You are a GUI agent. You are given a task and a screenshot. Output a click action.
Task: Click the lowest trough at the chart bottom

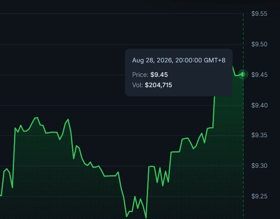(146, 217)
